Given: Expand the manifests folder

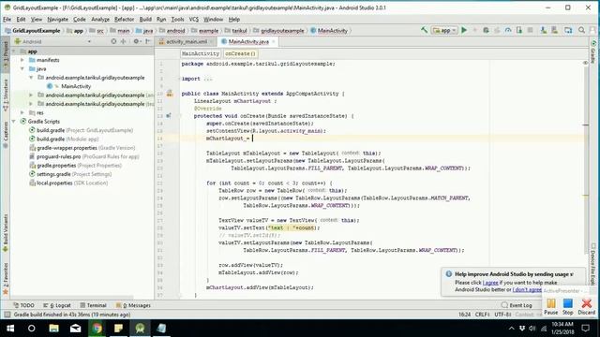Looking at the screenshot, I should pyautogui.click(x=22, y=60).
